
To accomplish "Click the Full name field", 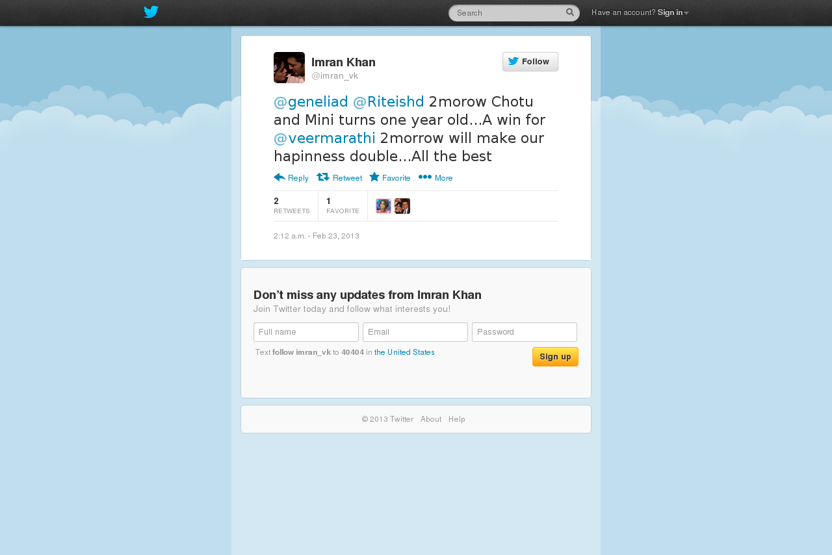I will point(306,332).
